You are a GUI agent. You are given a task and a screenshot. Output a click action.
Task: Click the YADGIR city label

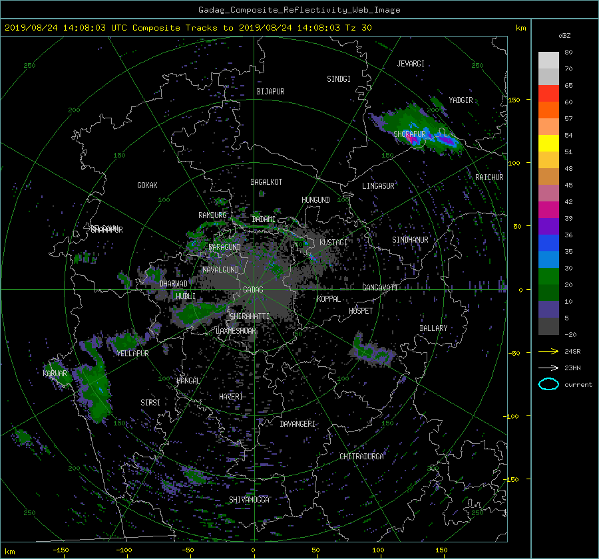pyautogui.click(x=461, y=100)
